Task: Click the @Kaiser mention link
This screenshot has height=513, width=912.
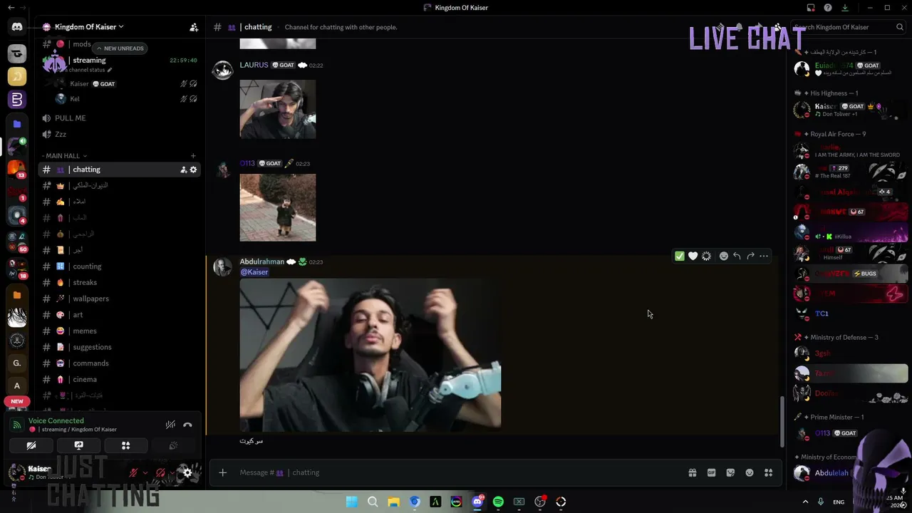Action: [254, 272]
